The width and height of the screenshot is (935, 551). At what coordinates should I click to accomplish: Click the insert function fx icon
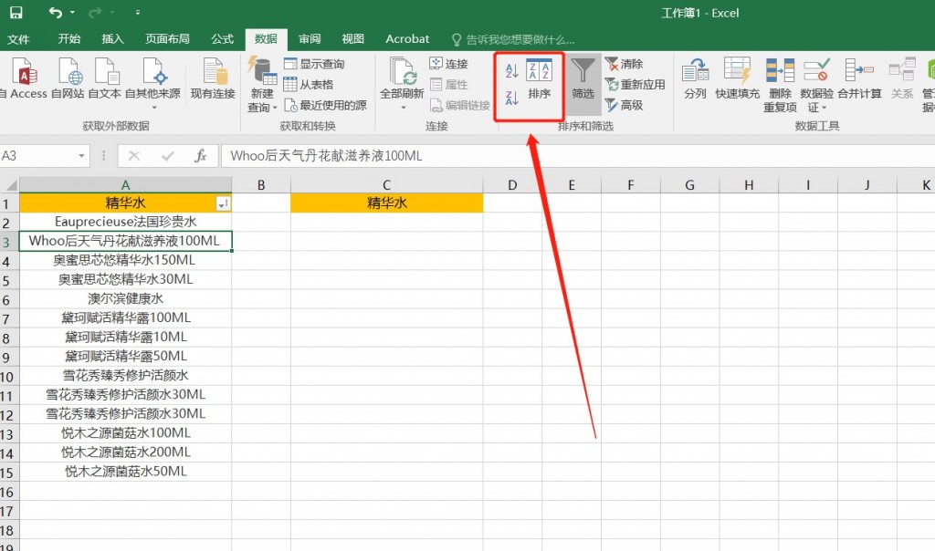[200, 156]
